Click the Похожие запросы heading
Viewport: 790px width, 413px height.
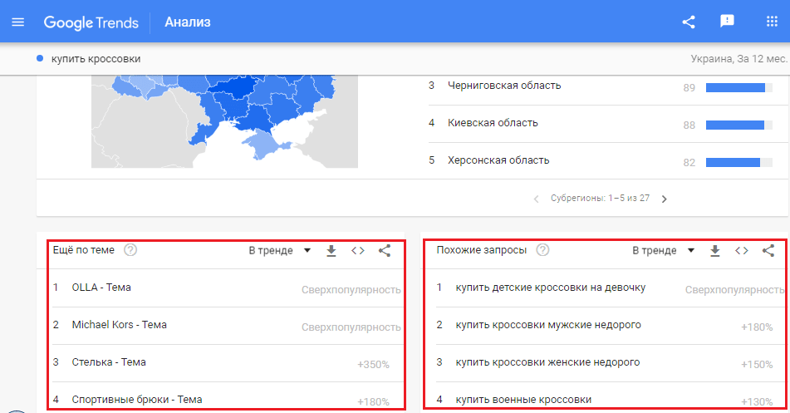(482, 250)
